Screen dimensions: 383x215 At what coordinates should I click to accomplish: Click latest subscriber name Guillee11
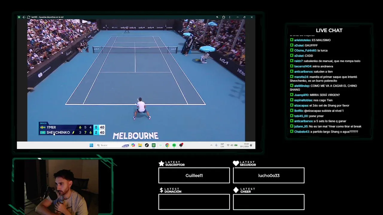[x=194, y=176]
